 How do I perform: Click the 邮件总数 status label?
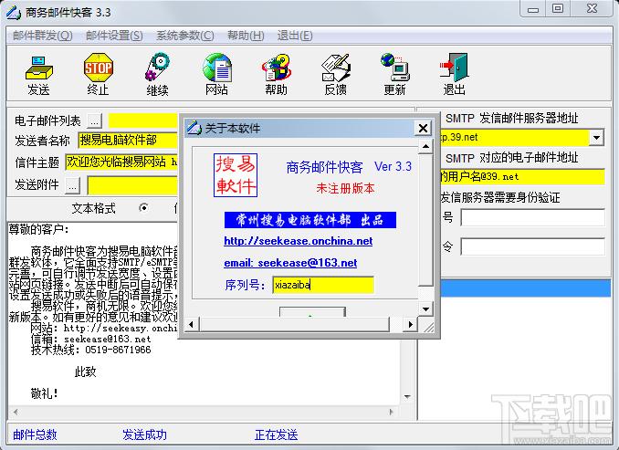[x=35, y=434]
